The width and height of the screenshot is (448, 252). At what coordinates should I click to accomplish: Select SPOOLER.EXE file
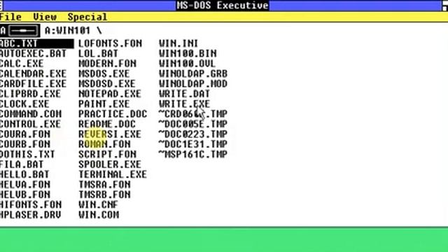click(110, 164)
